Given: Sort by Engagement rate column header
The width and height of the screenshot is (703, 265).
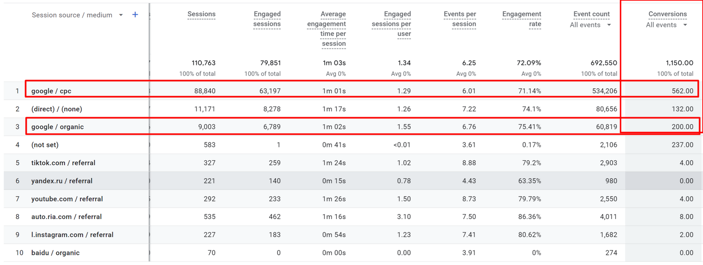Looking at the screenshot, I should click(x=522, y=19).
